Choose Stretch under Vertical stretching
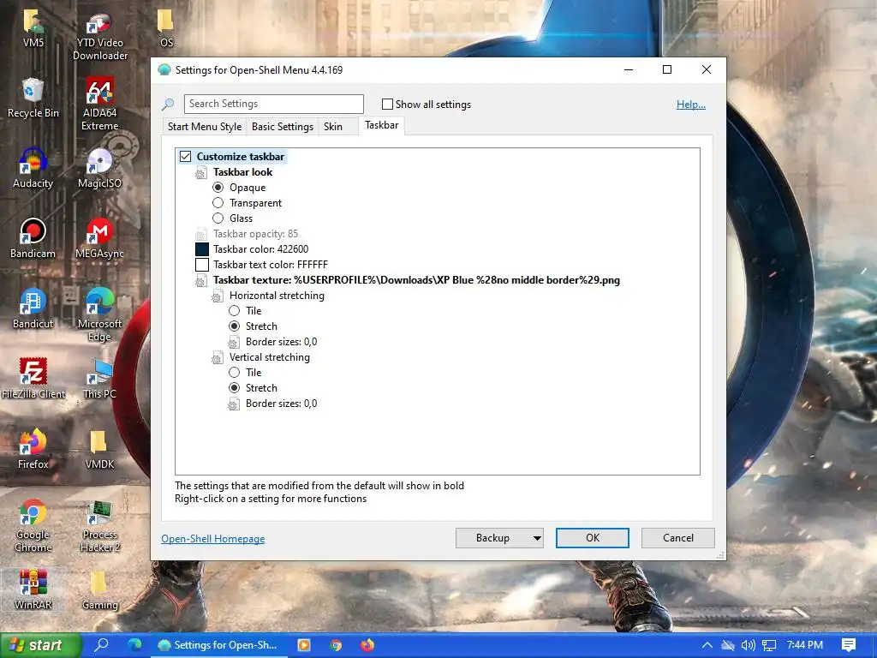This screenshot has width=877, height=658. 235,388
